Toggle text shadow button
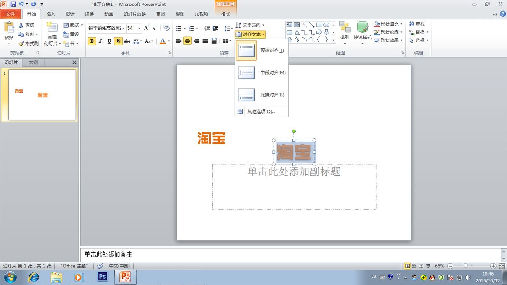Screen dimensions: 507x285 click(x=119, y=41)
